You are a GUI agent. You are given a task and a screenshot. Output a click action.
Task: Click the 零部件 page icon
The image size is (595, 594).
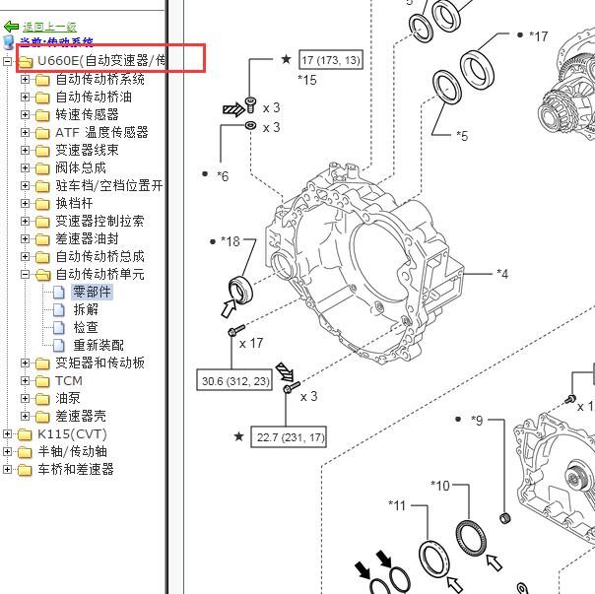[x=58, y=293]
